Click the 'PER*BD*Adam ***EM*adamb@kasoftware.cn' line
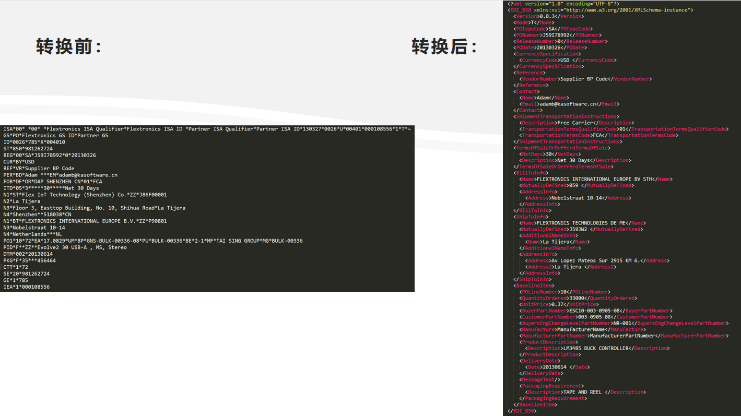The height and width of the screenshot is (416, 741). point(60,175)
